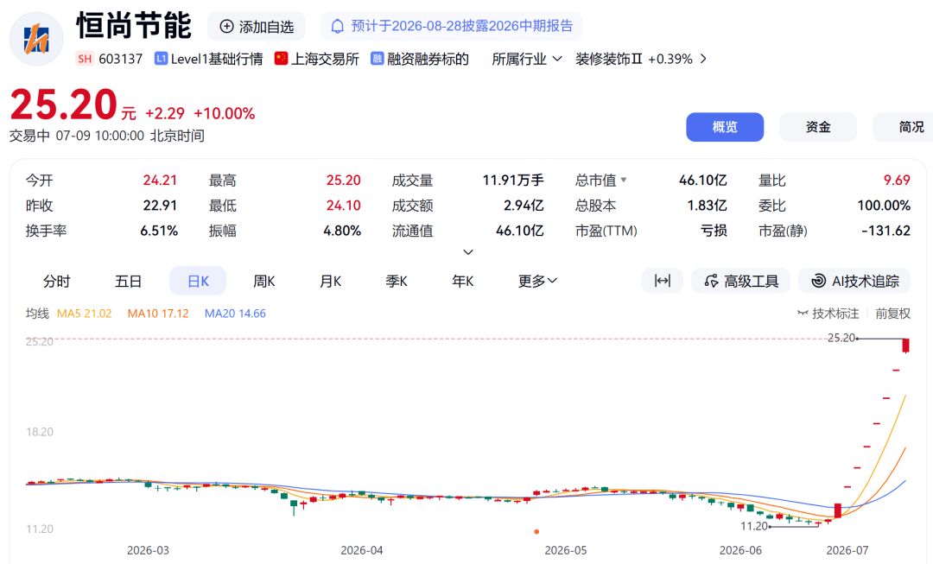Select the 月K chart tab
Viewport: 933px width, 564px height.
tap(330, 281)
